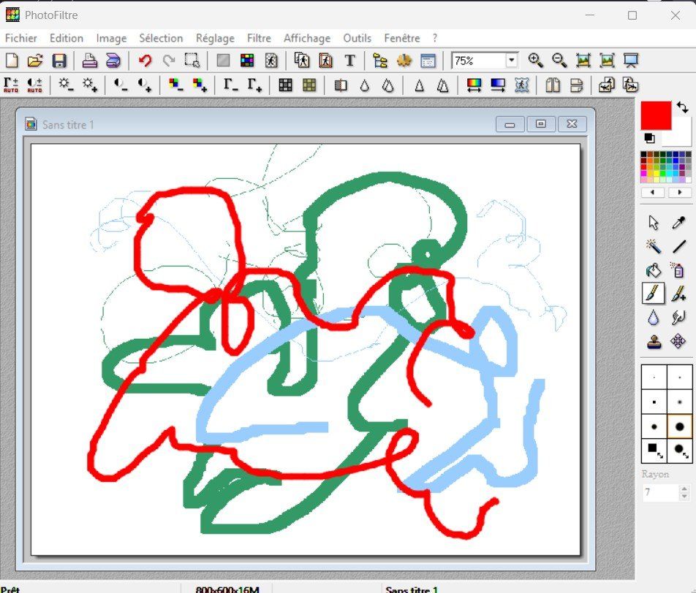Select the blur water drop tool
The width and height of the screenshot is (696, 593).
pos(654,318)
